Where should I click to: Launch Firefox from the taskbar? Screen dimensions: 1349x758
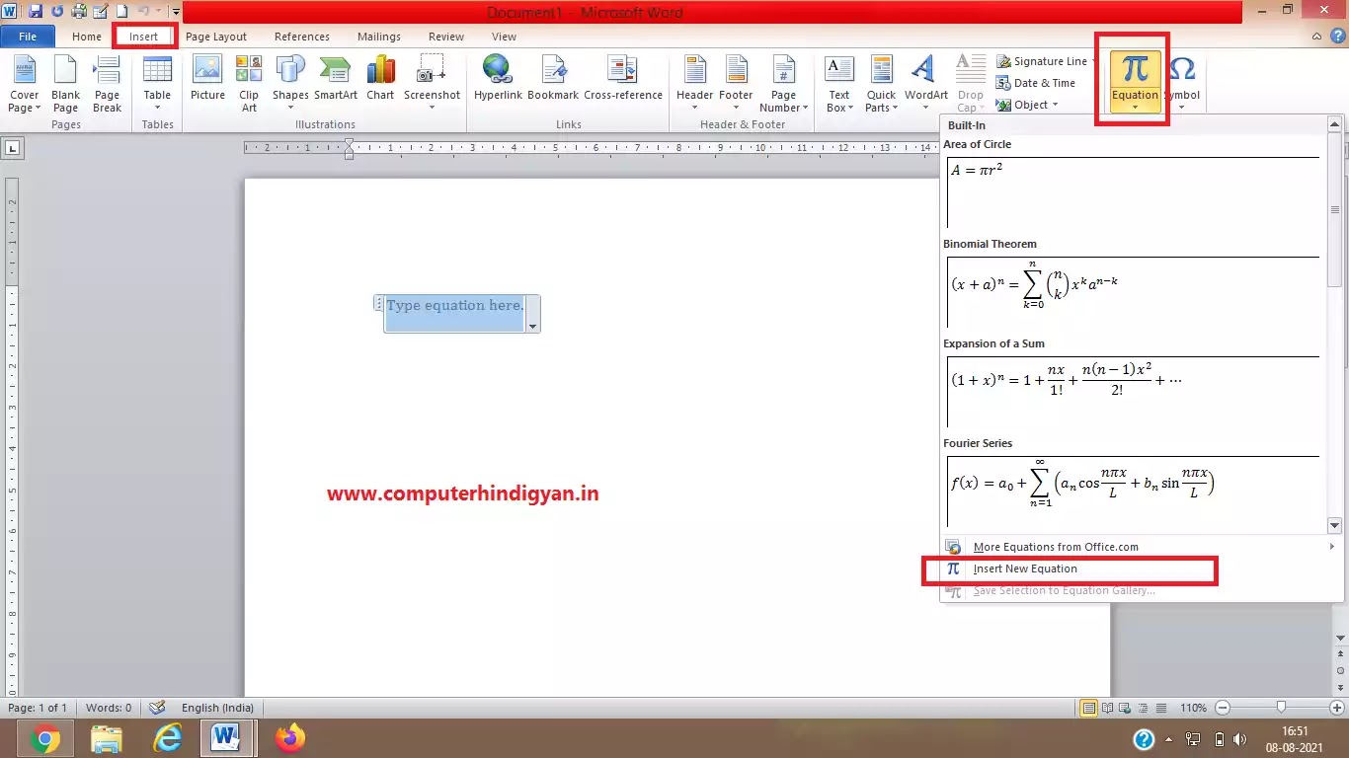[x=290, y=738]
